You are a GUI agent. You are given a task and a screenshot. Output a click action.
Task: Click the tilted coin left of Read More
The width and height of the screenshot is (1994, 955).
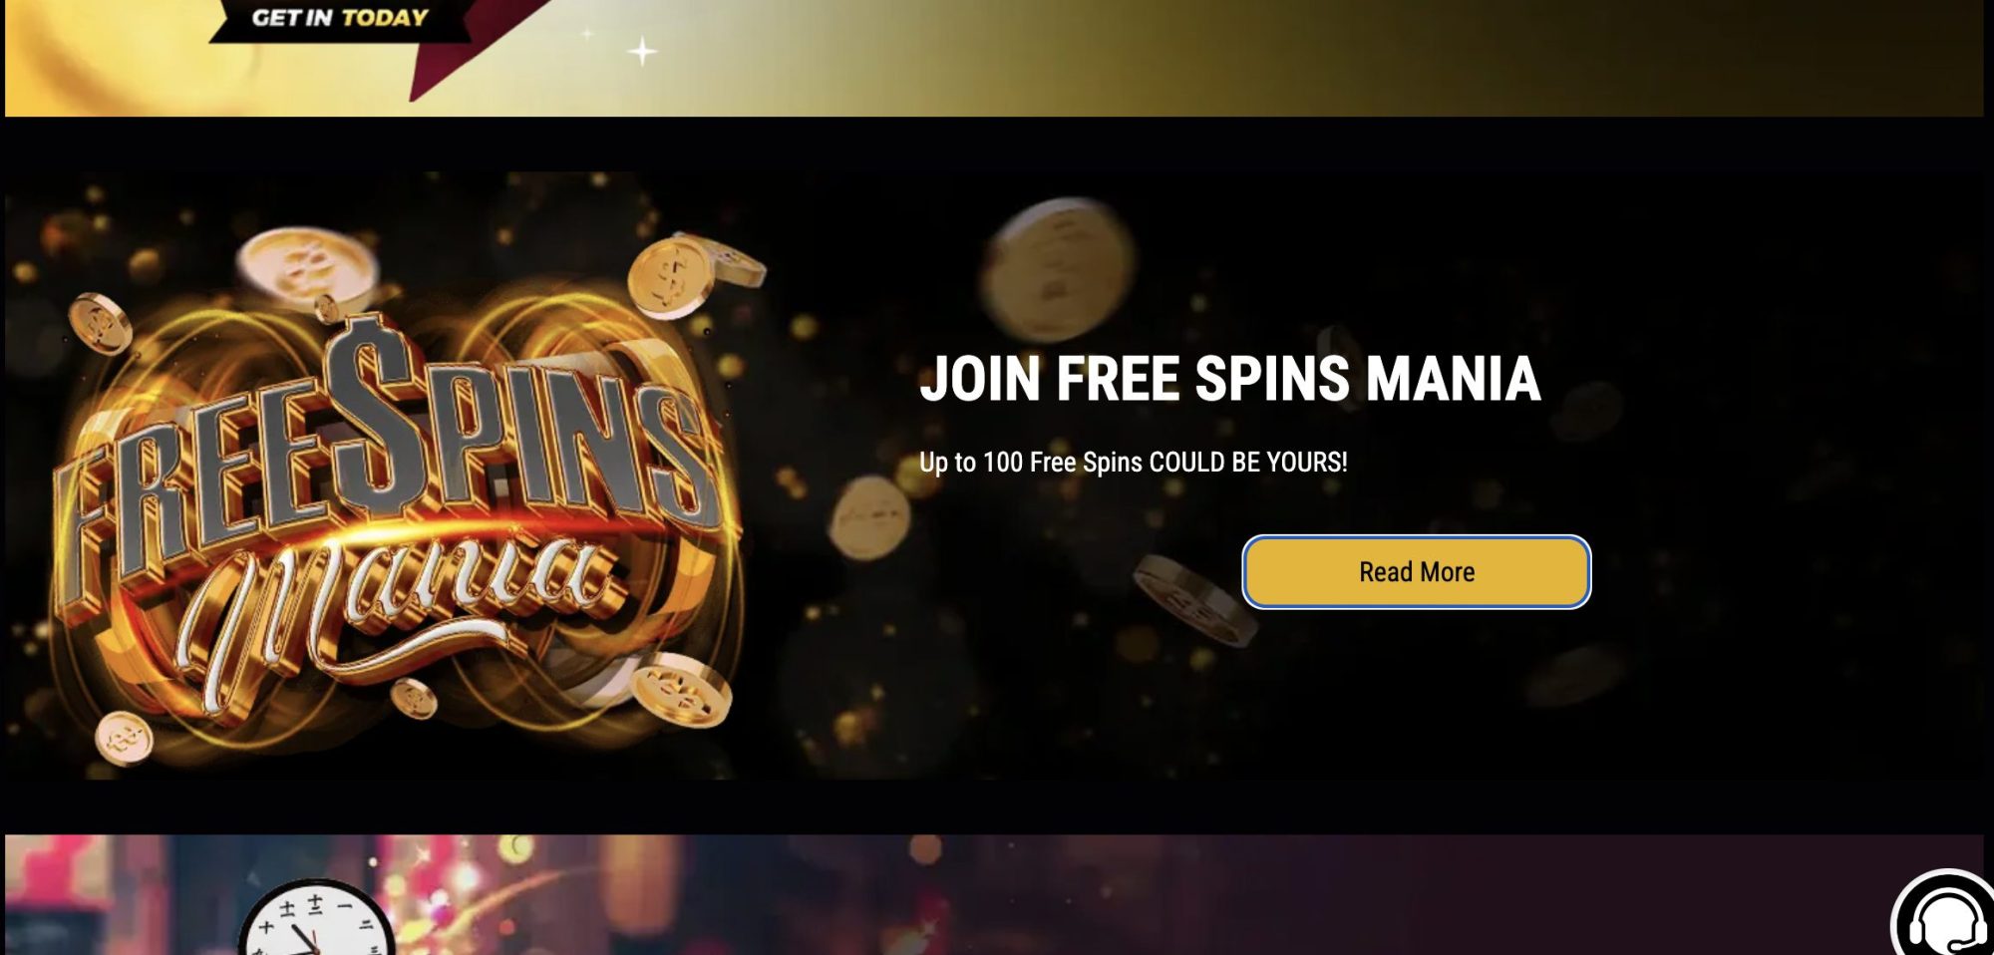point(1196,600)
